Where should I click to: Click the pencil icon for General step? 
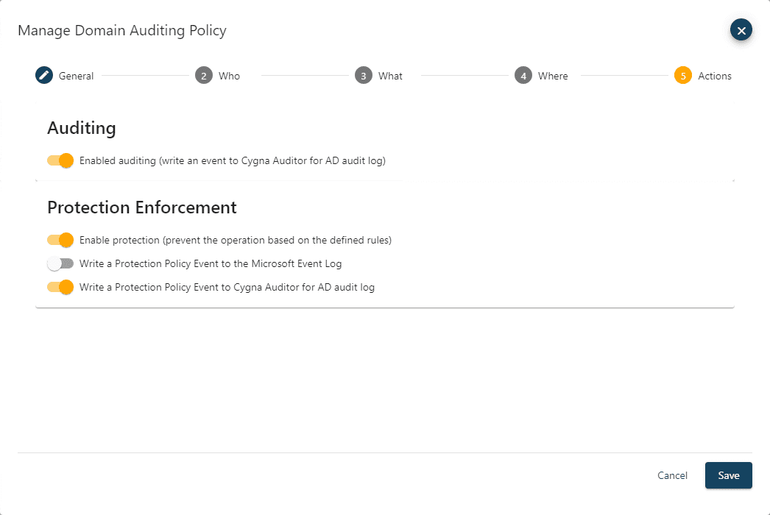(44, 76)
